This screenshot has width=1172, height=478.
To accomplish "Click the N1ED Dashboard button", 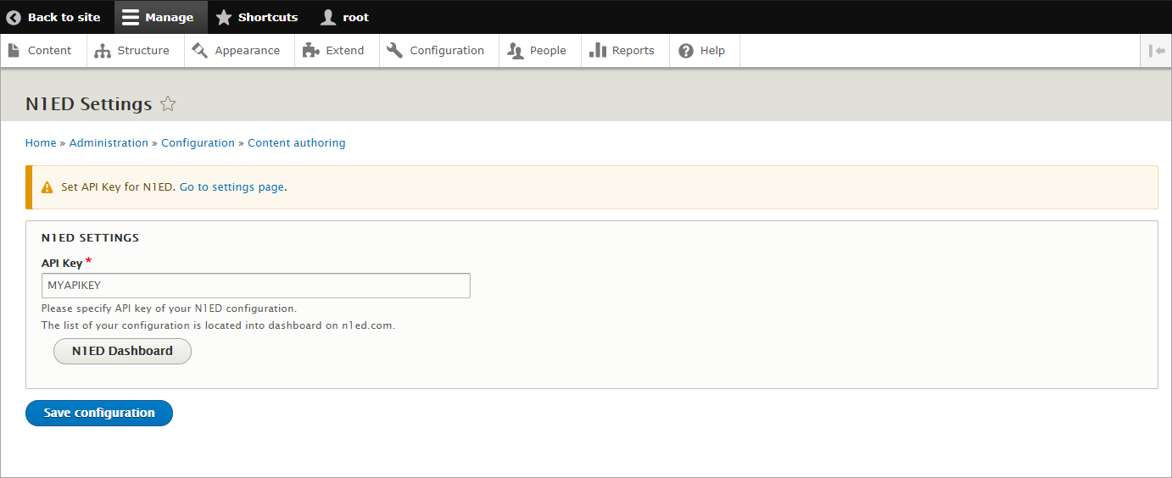I will point(122,351).
